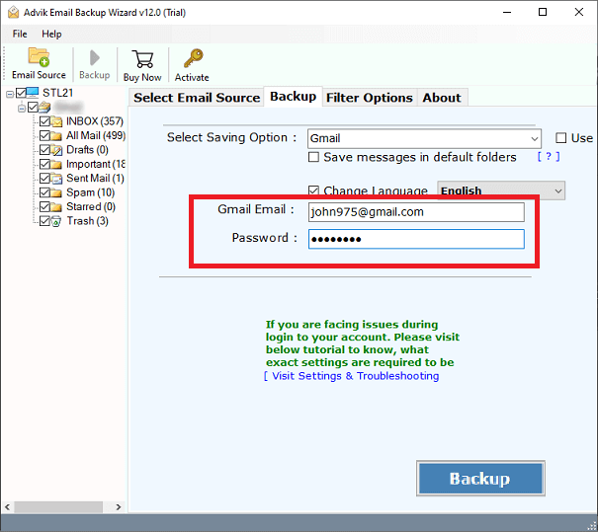
Task: Click the Important folder icon
Action: [x=56, y=164]
